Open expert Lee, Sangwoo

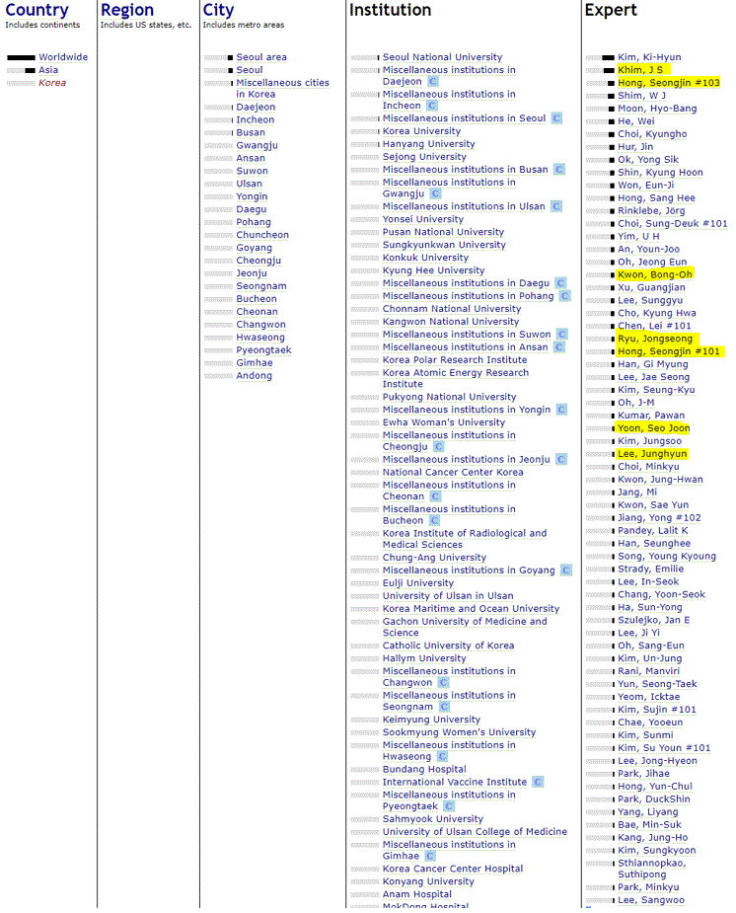click(x=651, y=900)
